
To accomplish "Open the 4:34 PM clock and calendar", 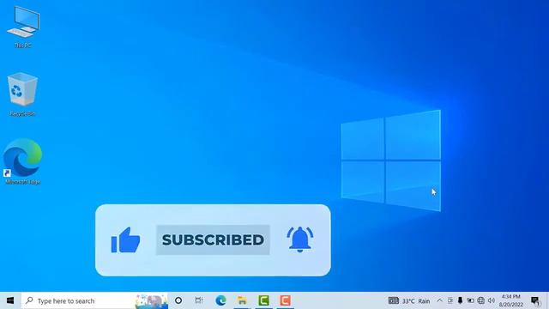I will click(x=511, y=300).
